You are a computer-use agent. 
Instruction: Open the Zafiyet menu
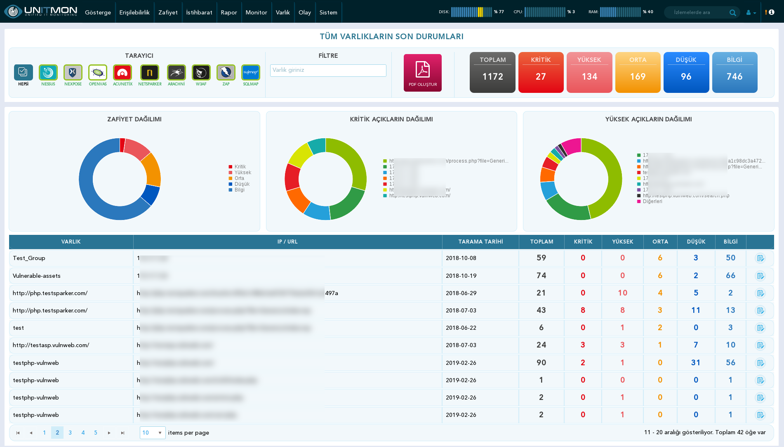(x=168, y=12)
